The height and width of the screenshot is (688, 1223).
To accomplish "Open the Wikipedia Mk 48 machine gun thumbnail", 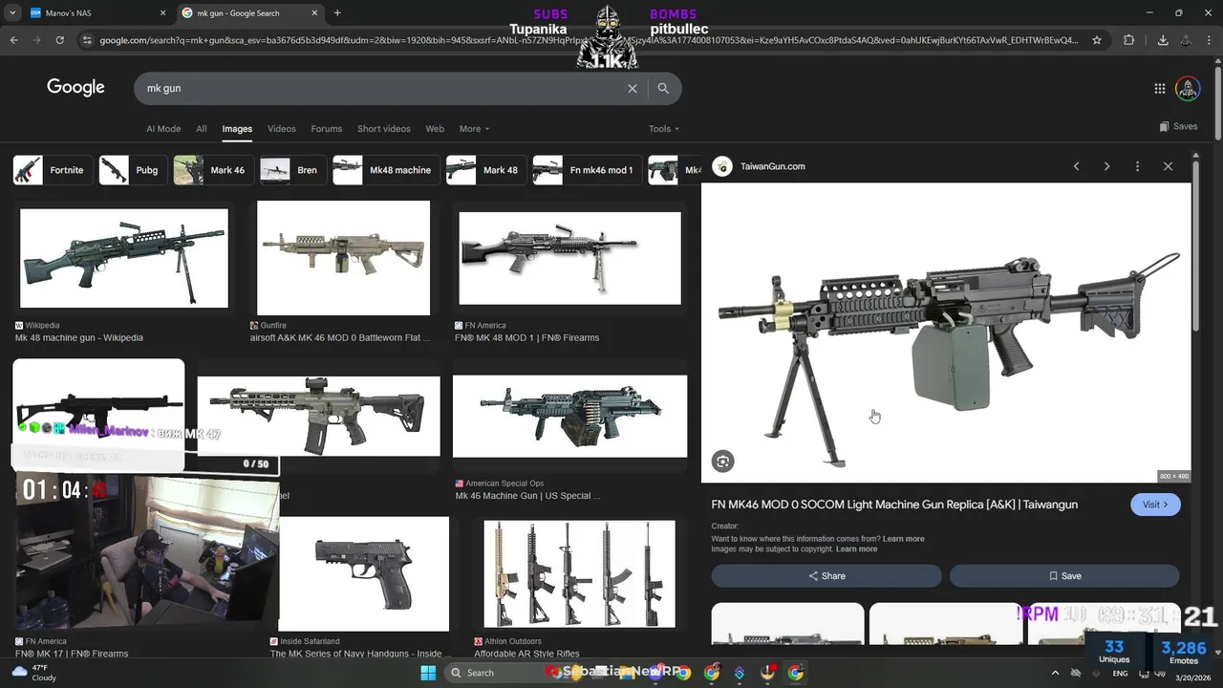I will click(124, 258).
